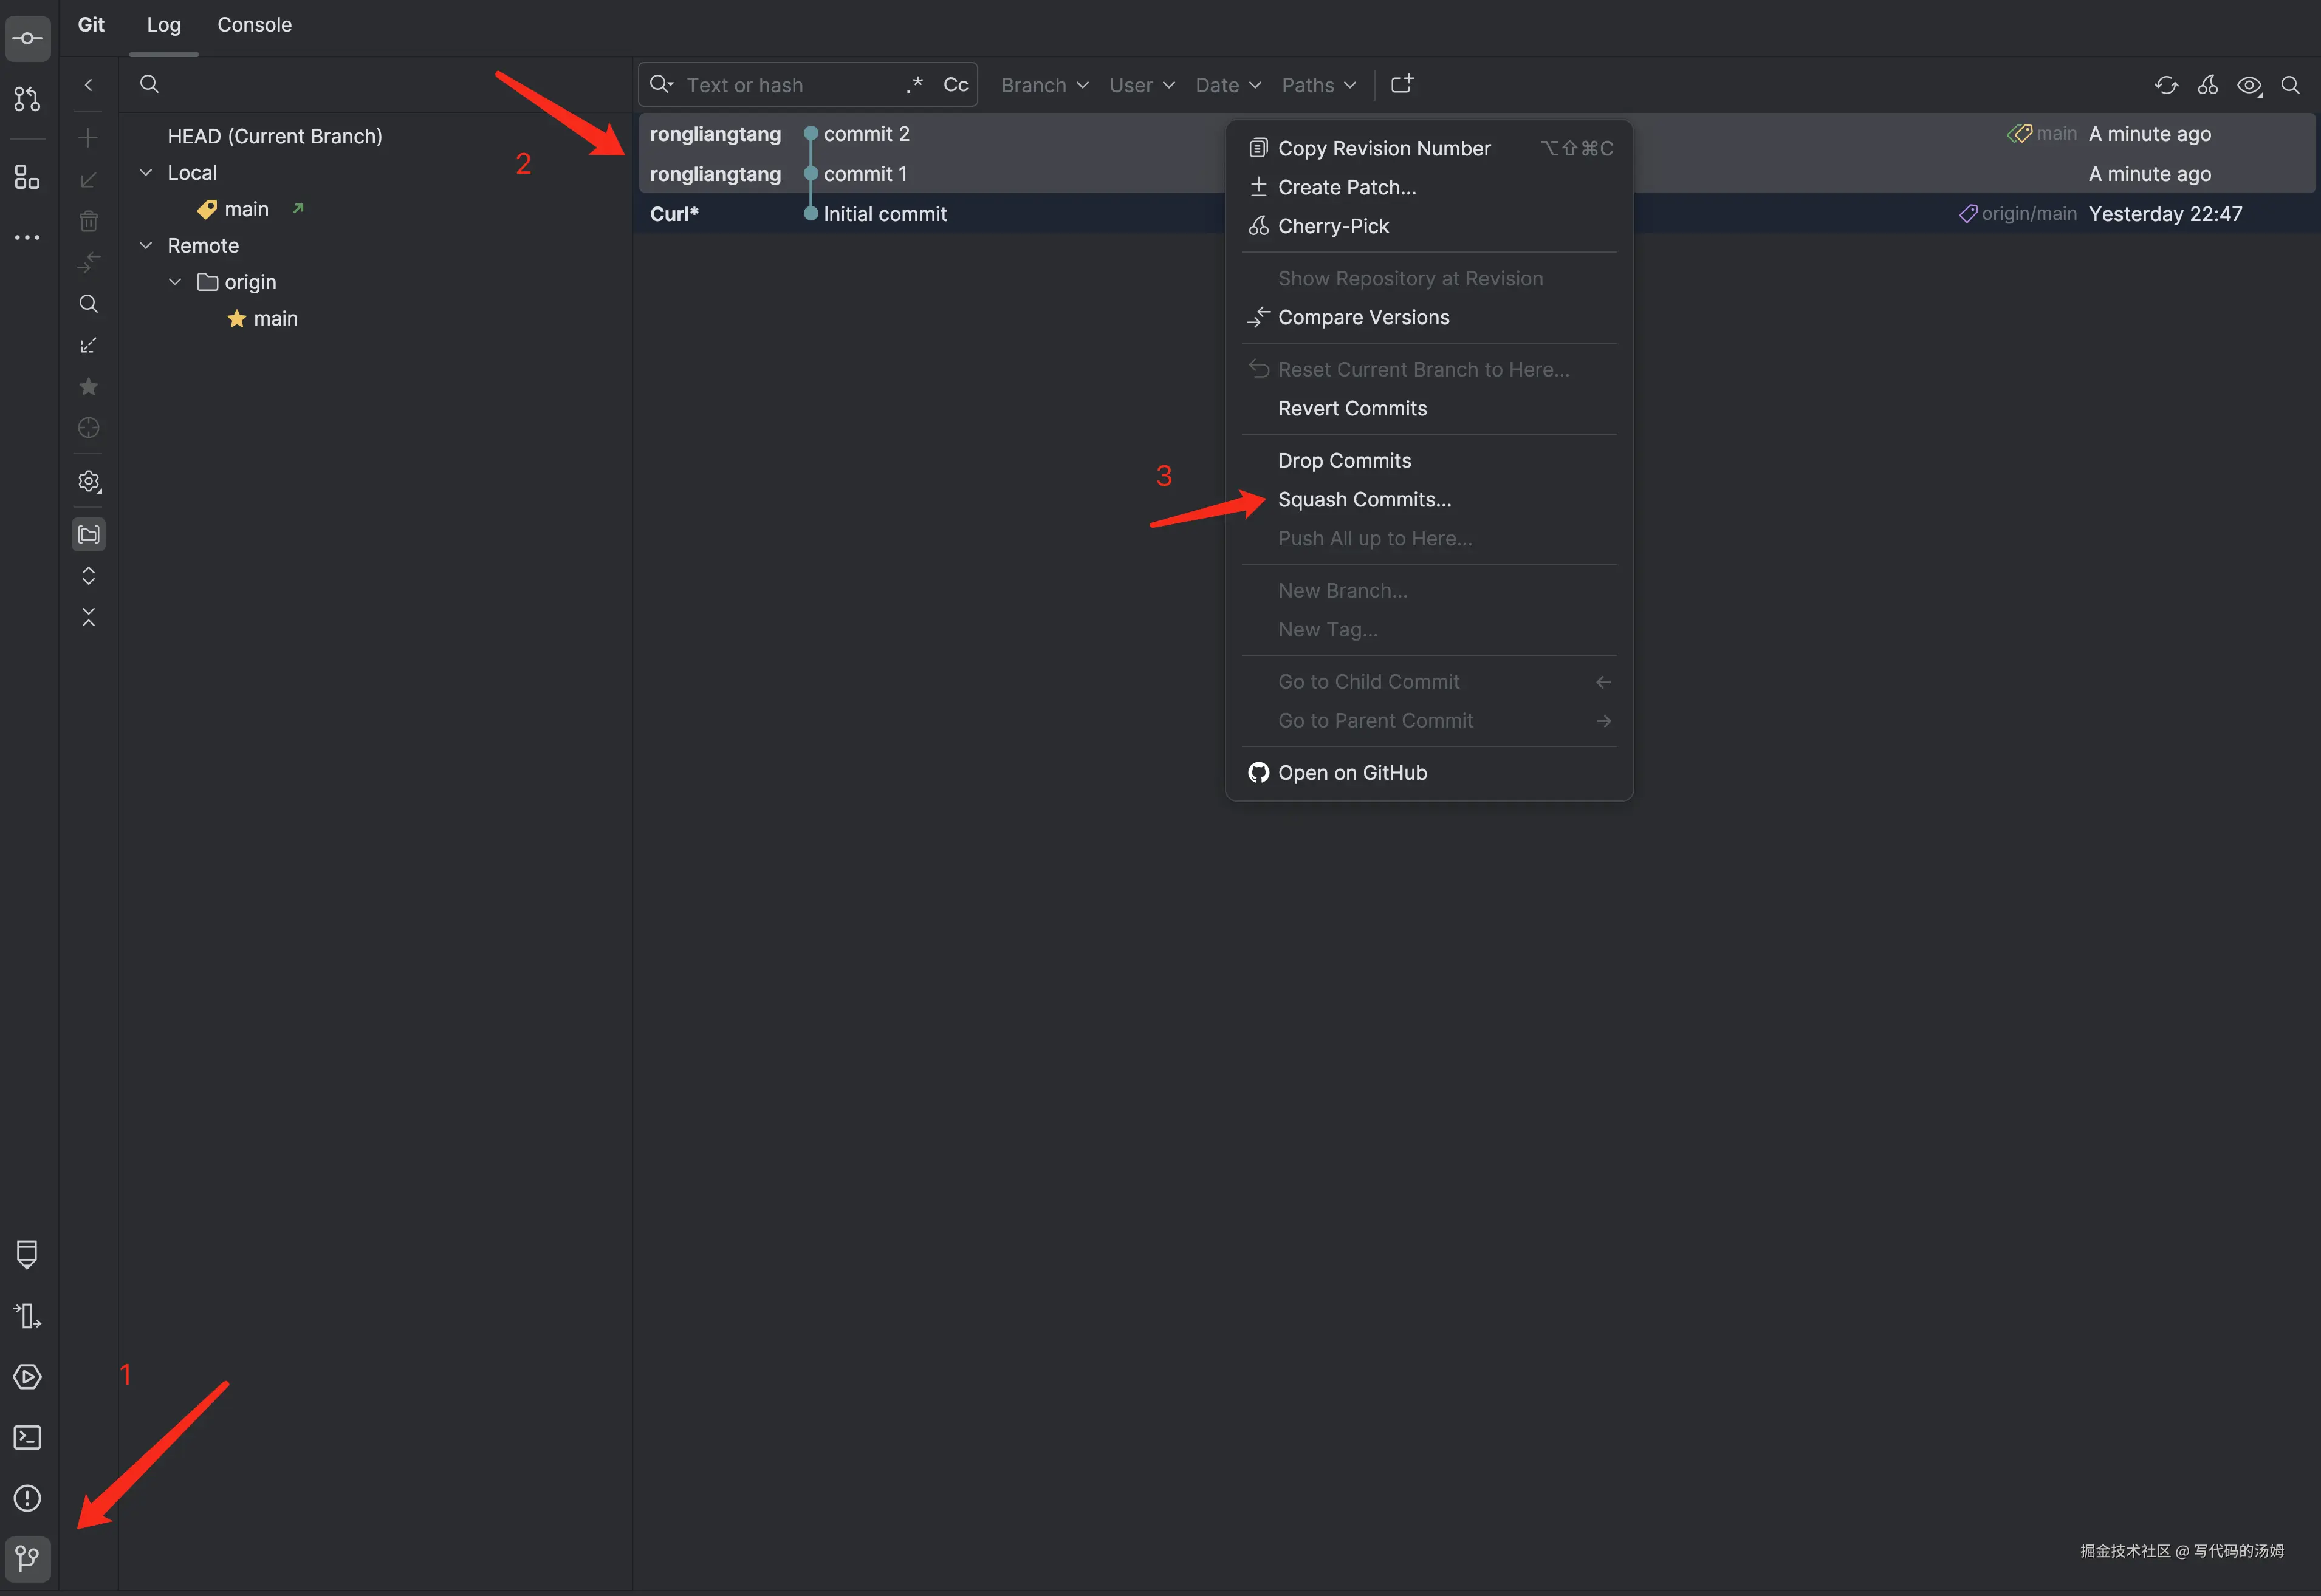This screenshot has height=1596, width=2321.
Task: Open the Terminal tool window icon
Action: pos(27,1437)
